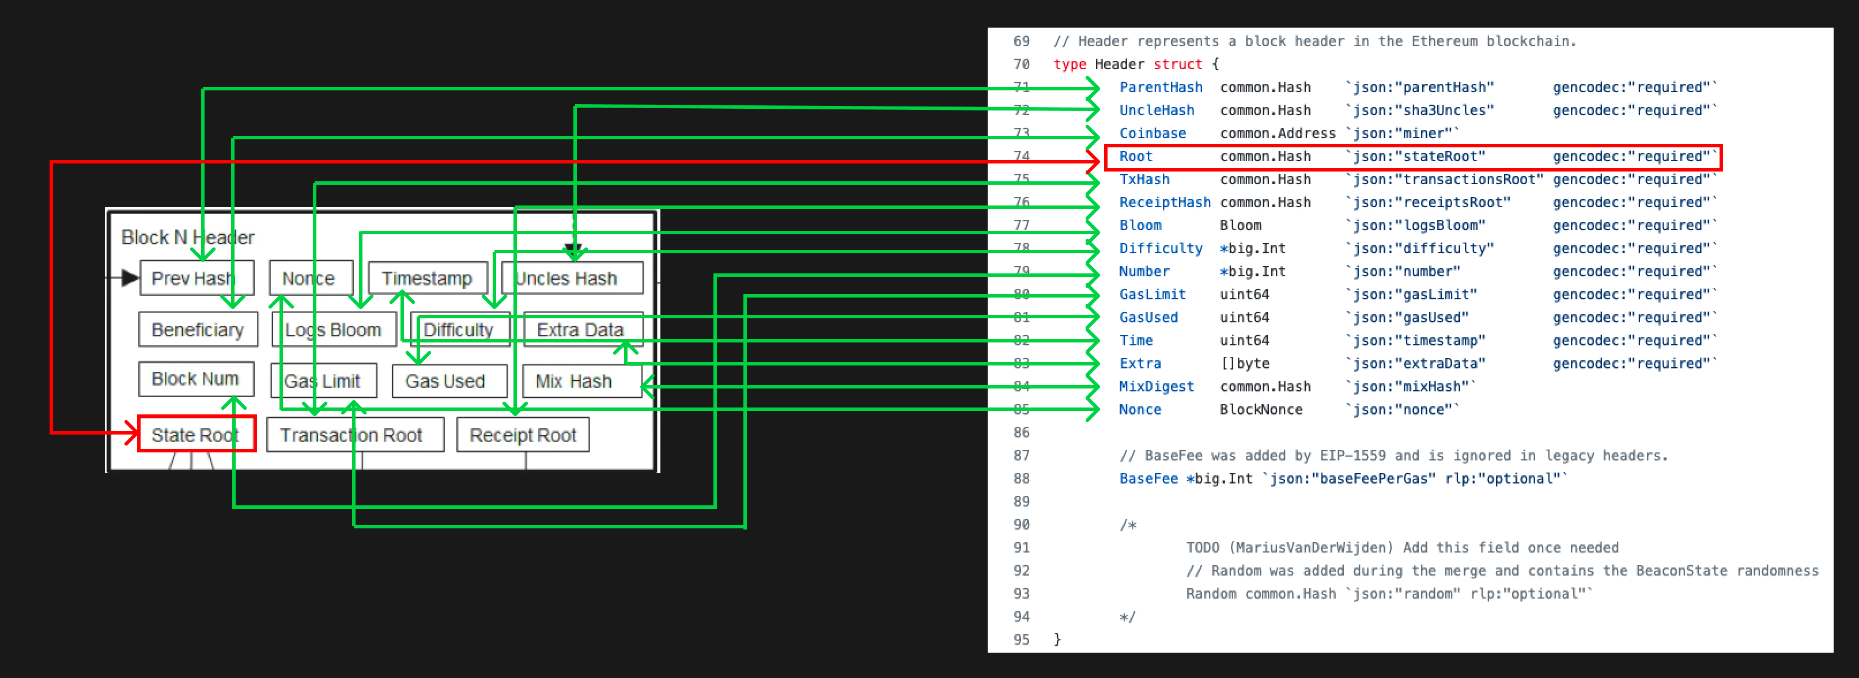Click the Extra Data diagram box
Screen dimensions: 1859x678
point(581,329)
